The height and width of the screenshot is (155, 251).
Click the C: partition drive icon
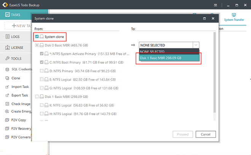[46, 62]
